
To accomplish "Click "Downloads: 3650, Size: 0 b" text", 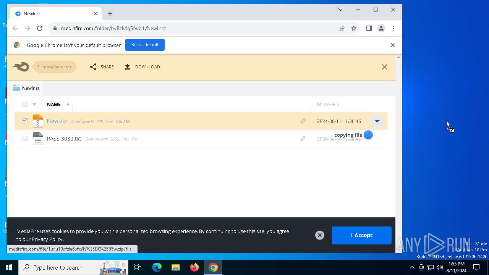I will [x=111, y=139].
